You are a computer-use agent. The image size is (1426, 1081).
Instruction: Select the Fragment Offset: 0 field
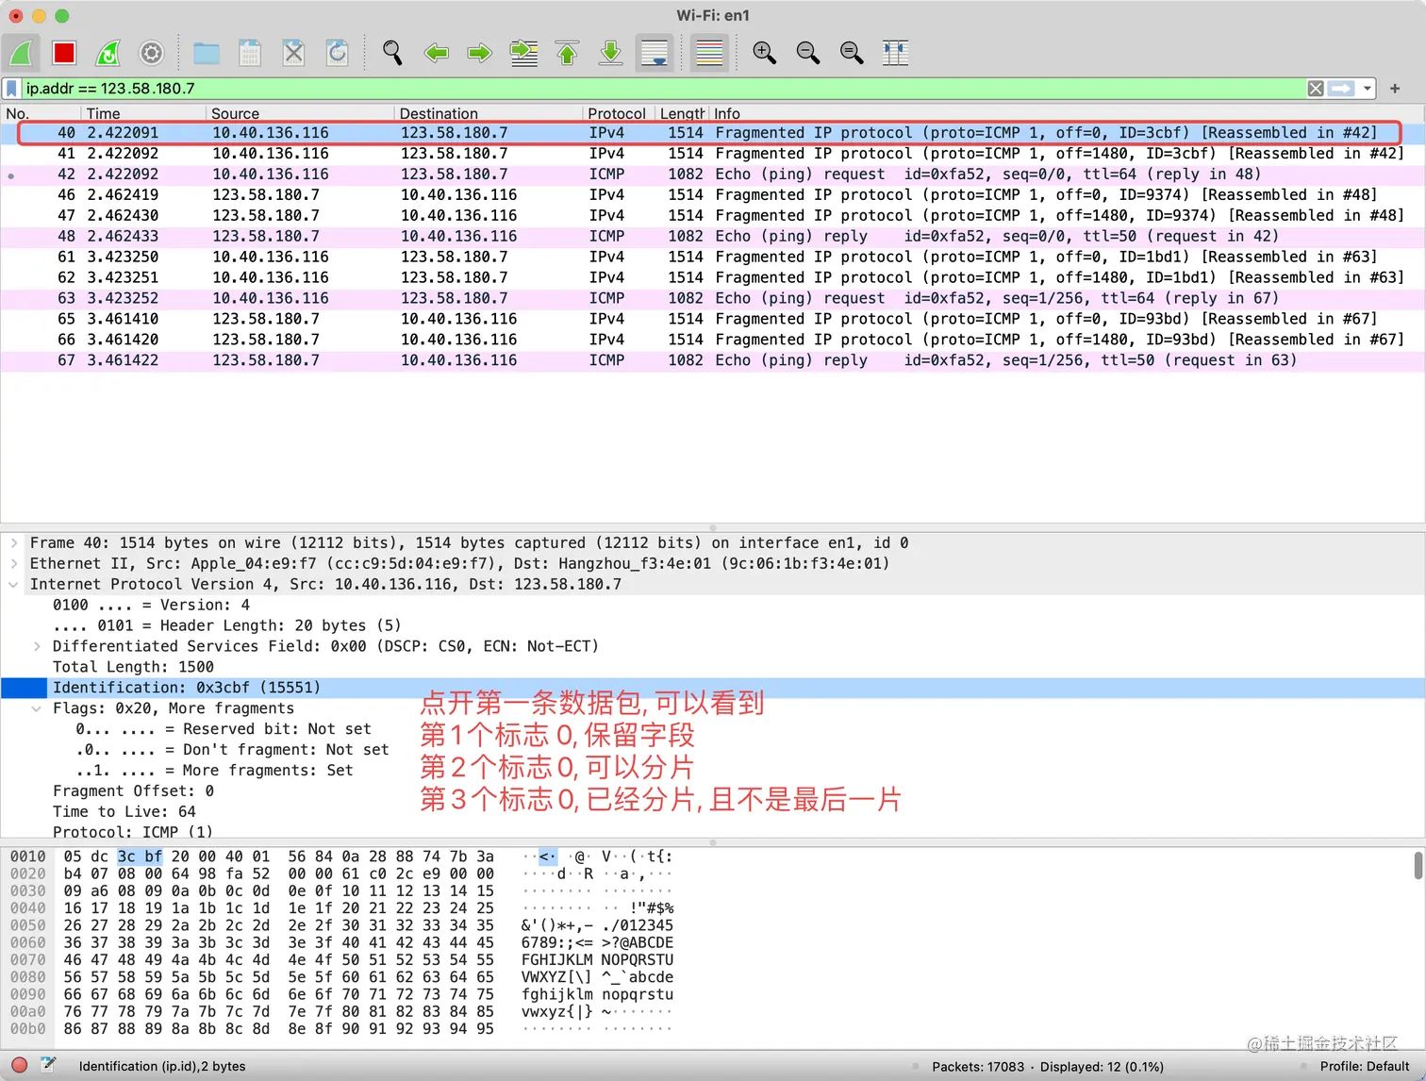pyautogui.click(x=133, y=792)
